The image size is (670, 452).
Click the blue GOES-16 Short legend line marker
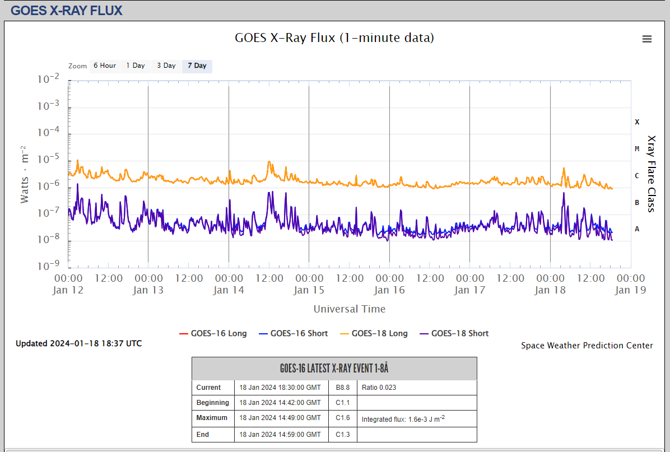coord(263,333)
